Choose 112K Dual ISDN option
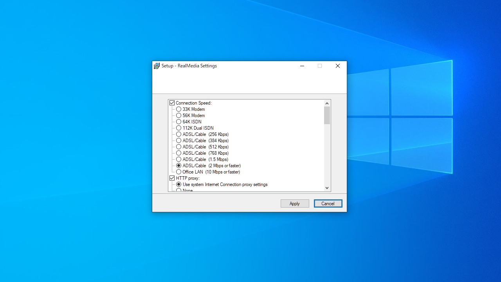The height and width of the screenshot is (282, 501). pos(178,128)
